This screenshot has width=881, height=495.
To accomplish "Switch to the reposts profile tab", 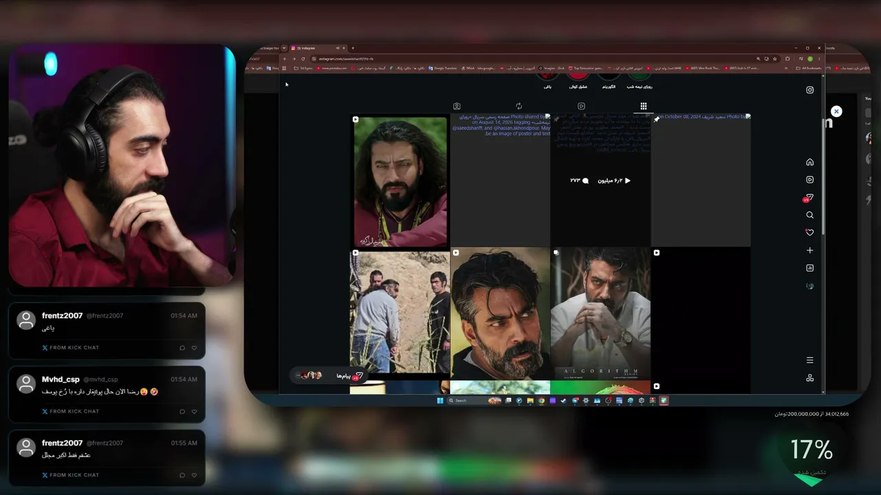I will (519, 107).
